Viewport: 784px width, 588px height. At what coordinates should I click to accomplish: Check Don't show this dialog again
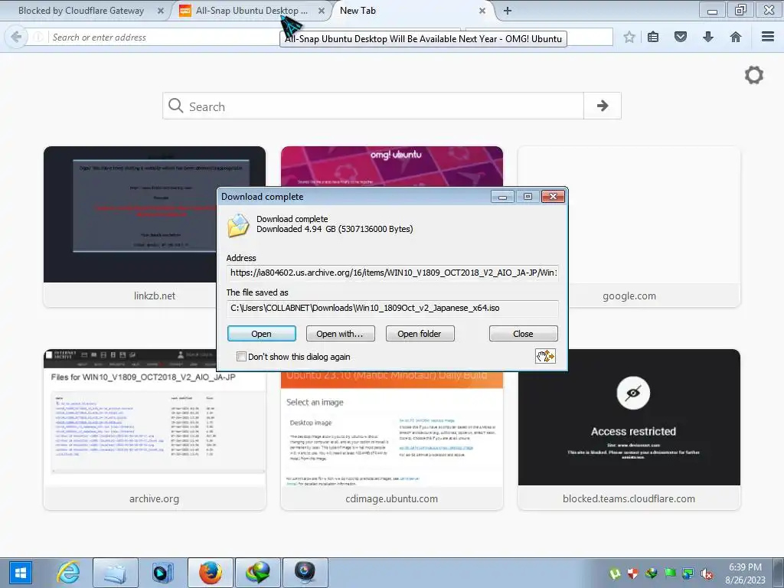(241, 357)
